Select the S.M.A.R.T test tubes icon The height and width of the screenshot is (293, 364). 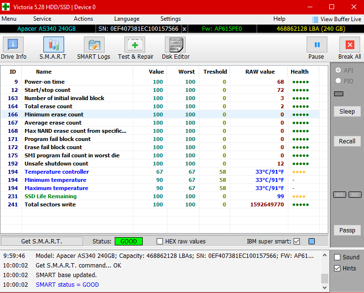[54, 44]
